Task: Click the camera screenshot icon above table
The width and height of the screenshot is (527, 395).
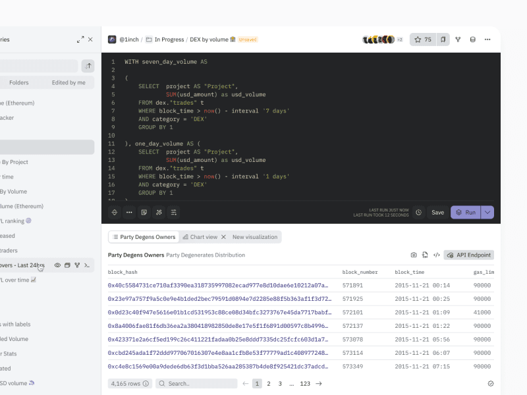Action: click(x=414, y=255)
